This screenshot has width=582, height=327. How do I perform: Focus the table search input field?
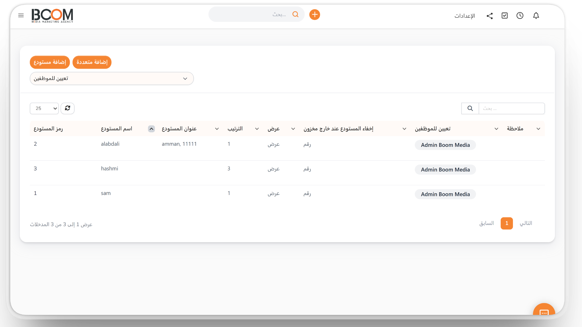click(512, 108)
